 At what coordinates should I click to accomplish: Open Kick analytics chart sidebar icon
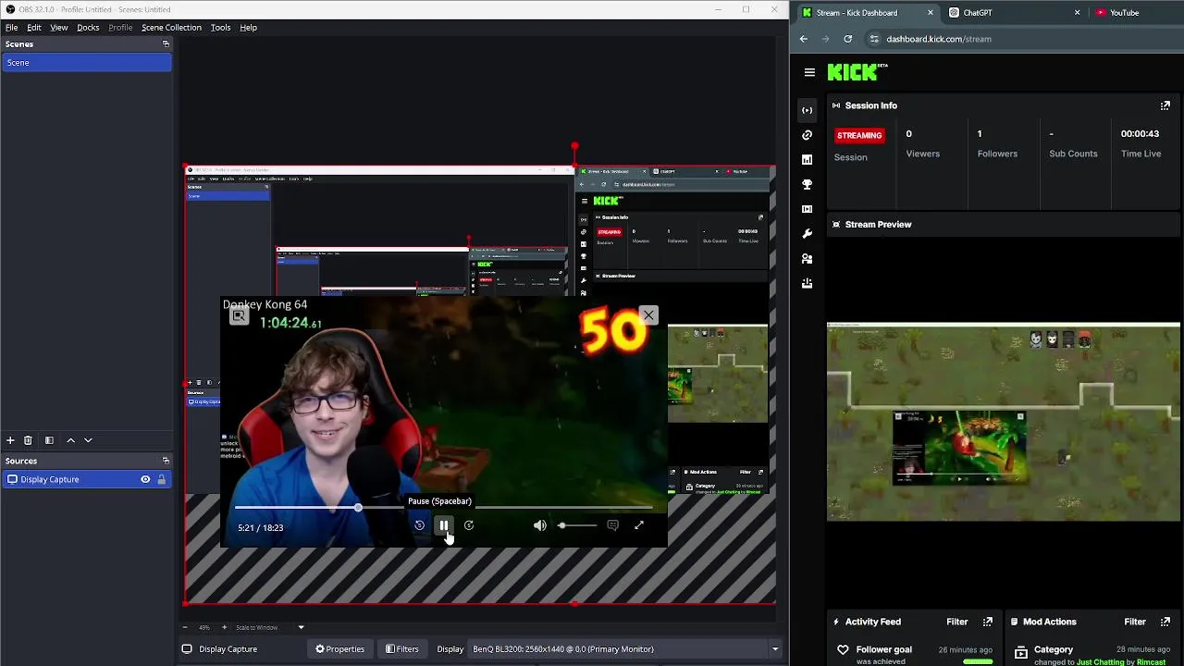(807, 160)
